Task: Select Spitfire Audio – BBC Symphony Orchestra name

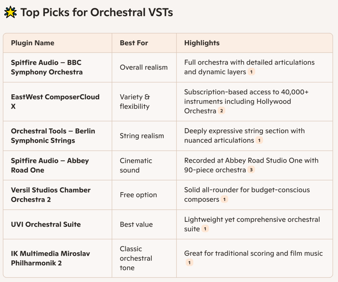Action: (x=47, y=67)
